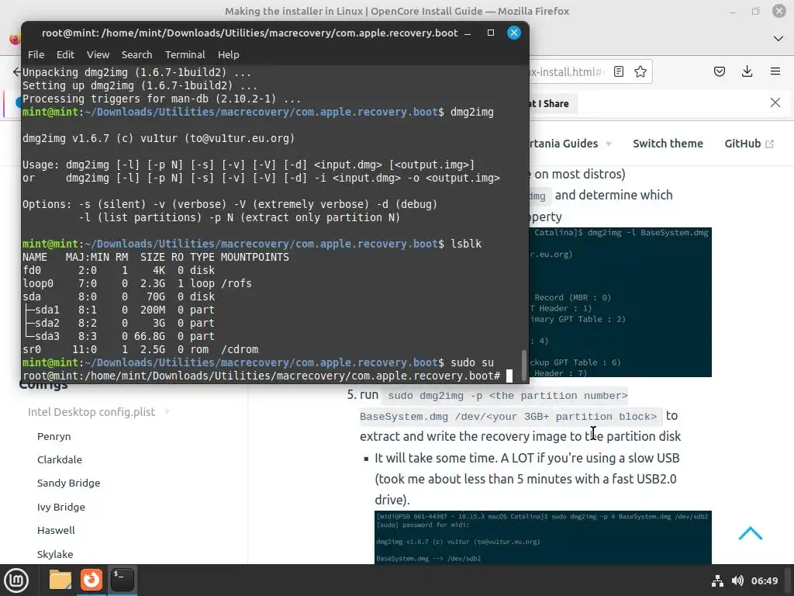Click the sda3 row in lsblk output

click(118, 336)
